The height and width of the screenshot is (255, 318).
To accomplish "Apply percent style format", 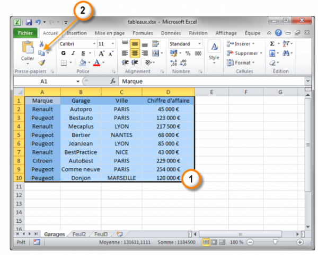I will [x=188, y=53].
